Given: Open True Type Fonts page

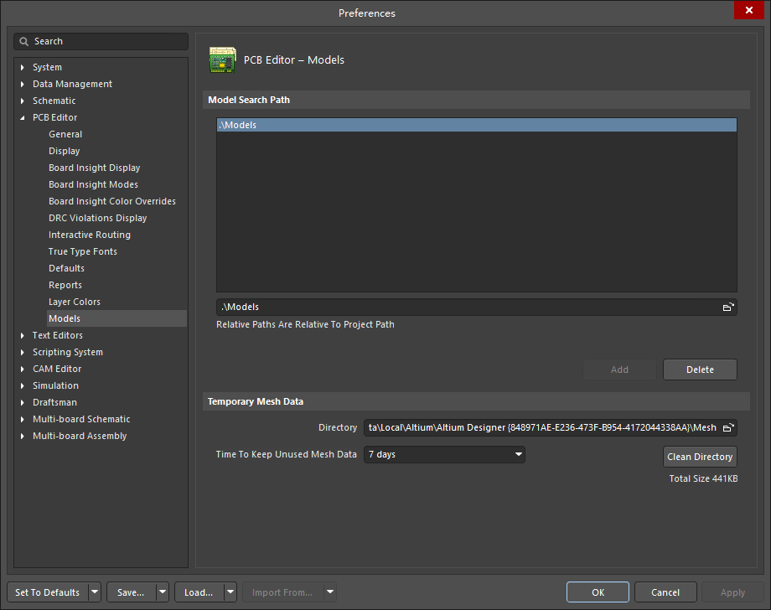Looking at the screenshot, I should click(x=83, y=251).
